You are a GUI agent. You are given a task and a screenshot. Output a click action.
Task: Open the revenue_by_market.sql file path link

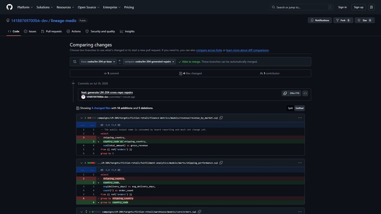point(158,118)
